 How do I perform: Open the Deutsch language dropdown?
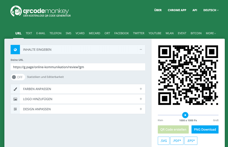(211, 10)
